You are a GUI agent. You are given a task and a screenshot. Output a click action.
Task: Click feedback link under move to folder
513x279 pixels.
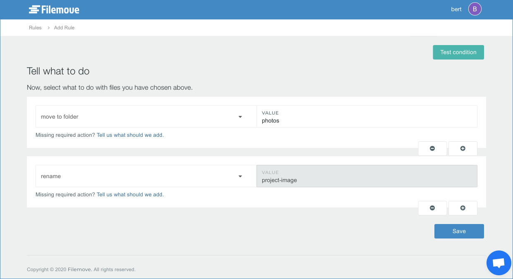130,135
